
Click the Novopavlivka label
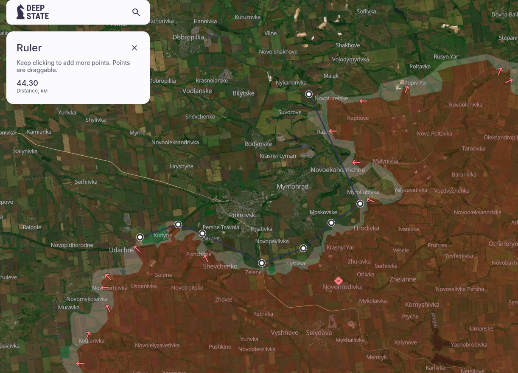coord(272,241)
